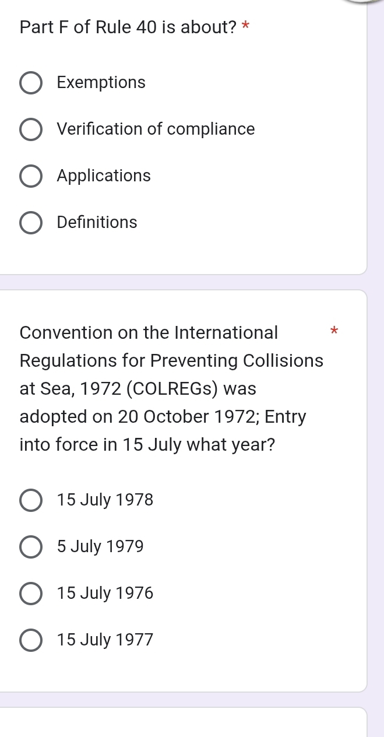Click the "Exemptions" option label text
This screenshot has width=384, height=737.
point(101,83)
